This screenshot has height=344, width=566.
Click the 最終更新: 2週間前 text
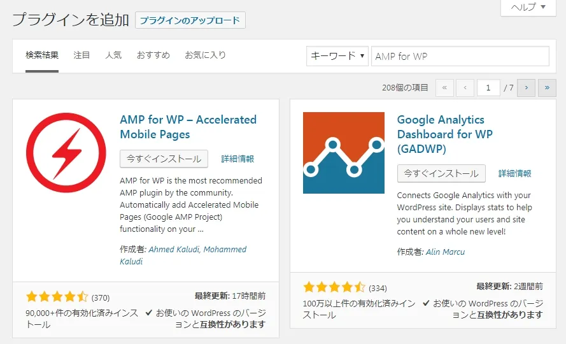pyautogui.click(x=510, y=287)
